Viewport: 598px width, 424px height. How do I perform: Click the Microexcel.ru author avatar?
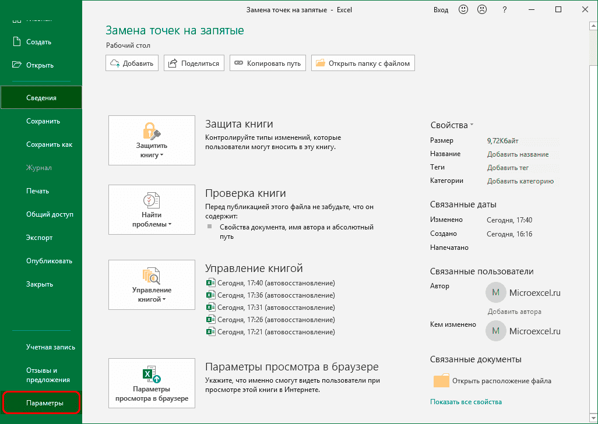coord(495,292)
